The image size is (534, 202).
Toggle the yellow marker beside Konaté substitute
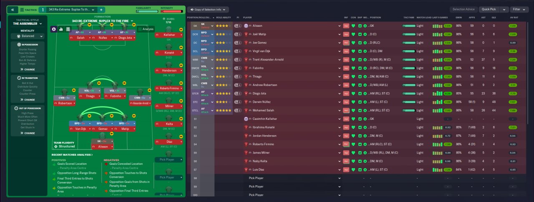point(182,47)
